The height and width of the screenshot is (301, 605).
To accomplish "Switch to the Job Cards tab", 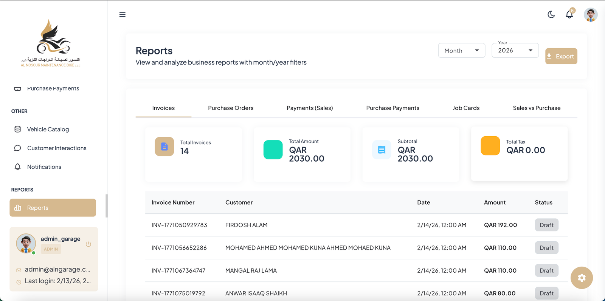I will click(466, 108).
